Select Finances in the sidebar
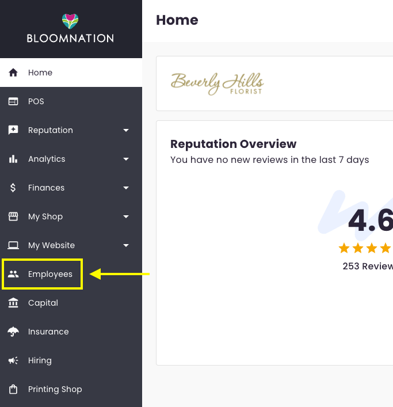Screen dimensions: 393x407 click(x=71, y=188)
